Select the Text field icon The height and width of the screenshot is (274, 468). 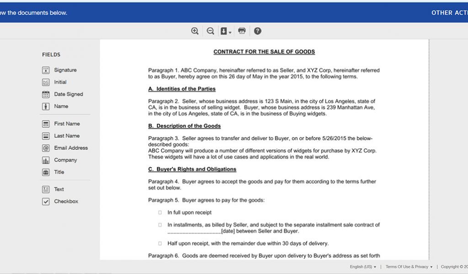pyautogui.click(x=46, y=190)
